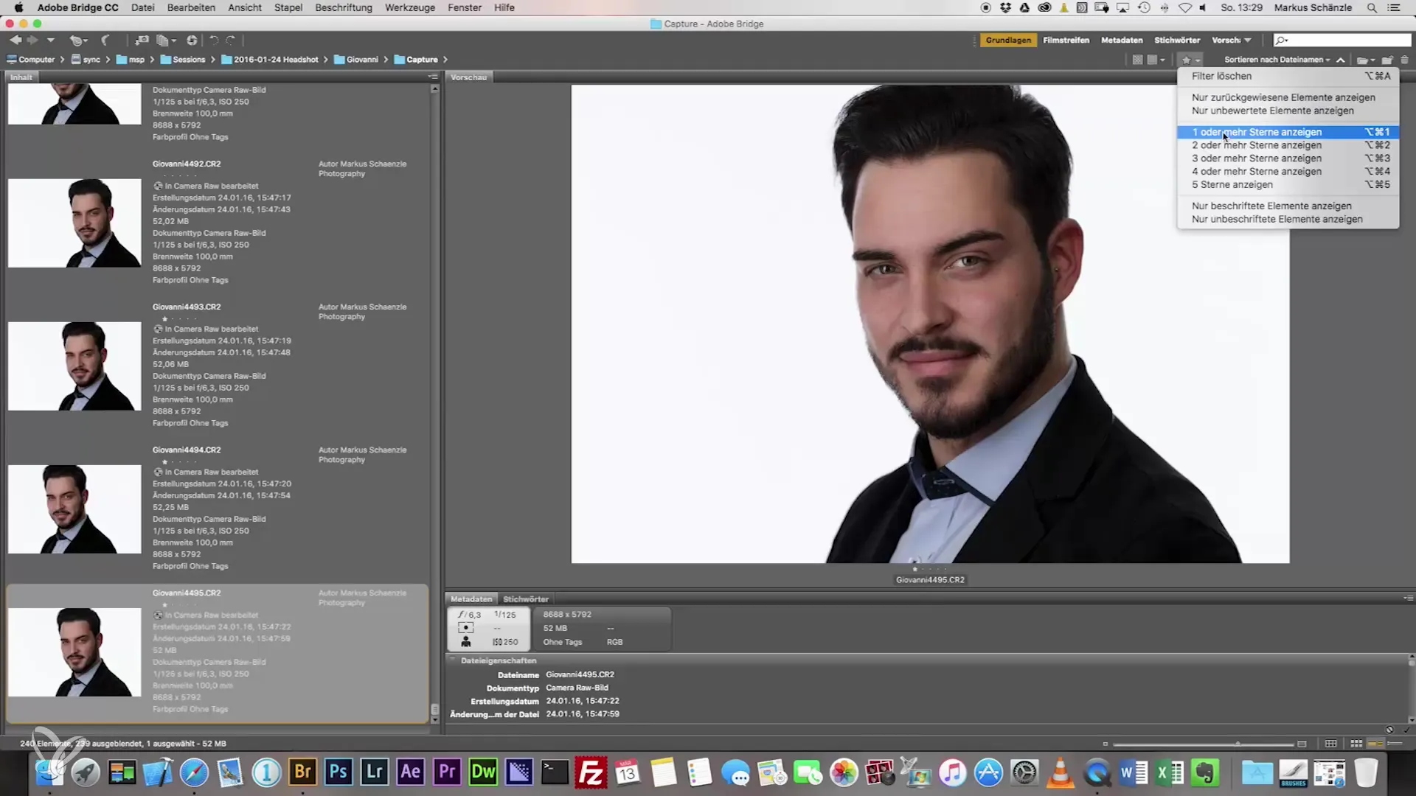This screenshot has height=796, width=1416.
Task: Toggle ascending sort order arrow
Action: (x=1341, y=60)
